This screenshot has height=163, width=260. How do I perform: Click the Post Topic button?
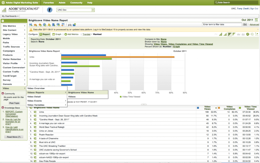14,103
